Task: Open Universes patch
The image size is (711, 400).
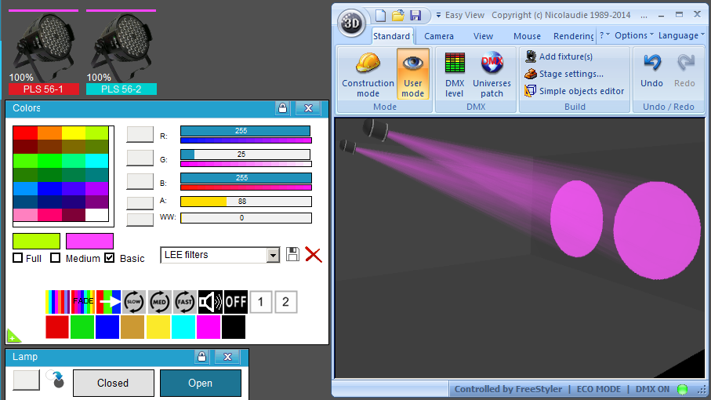Action: (492, 74)
